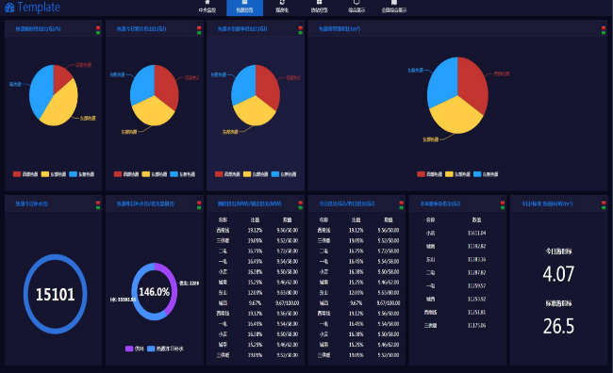
Task: Go to the tab with the monitor icon
Action: (x=356, y=8)
